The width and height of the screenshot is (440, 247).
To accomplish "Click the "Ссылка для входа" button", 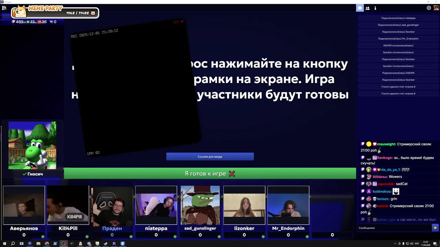I will (210, 156).
